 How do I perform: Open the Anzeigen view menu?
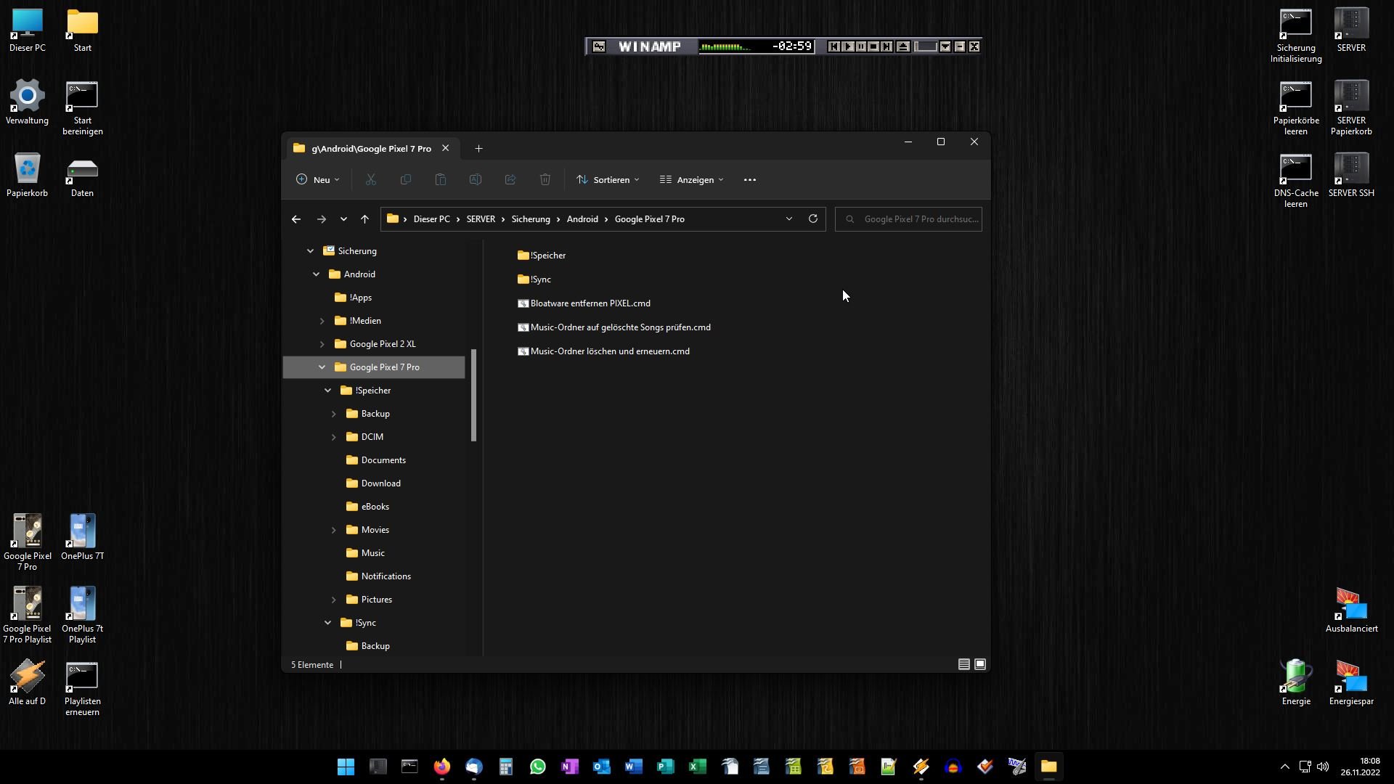tap(691, 179)
